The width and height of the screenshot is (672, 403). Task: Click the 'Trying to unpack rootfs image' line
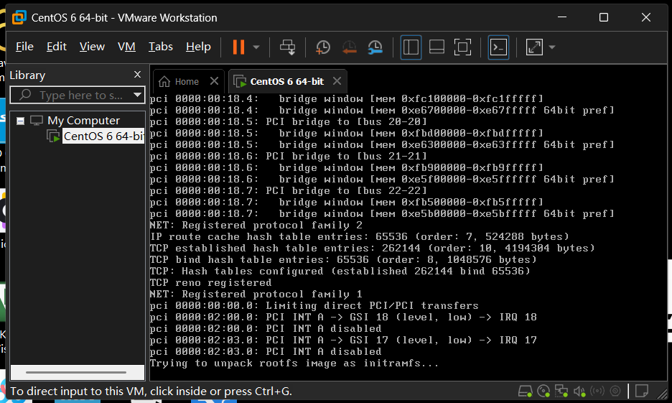click(x=294, y=363)
